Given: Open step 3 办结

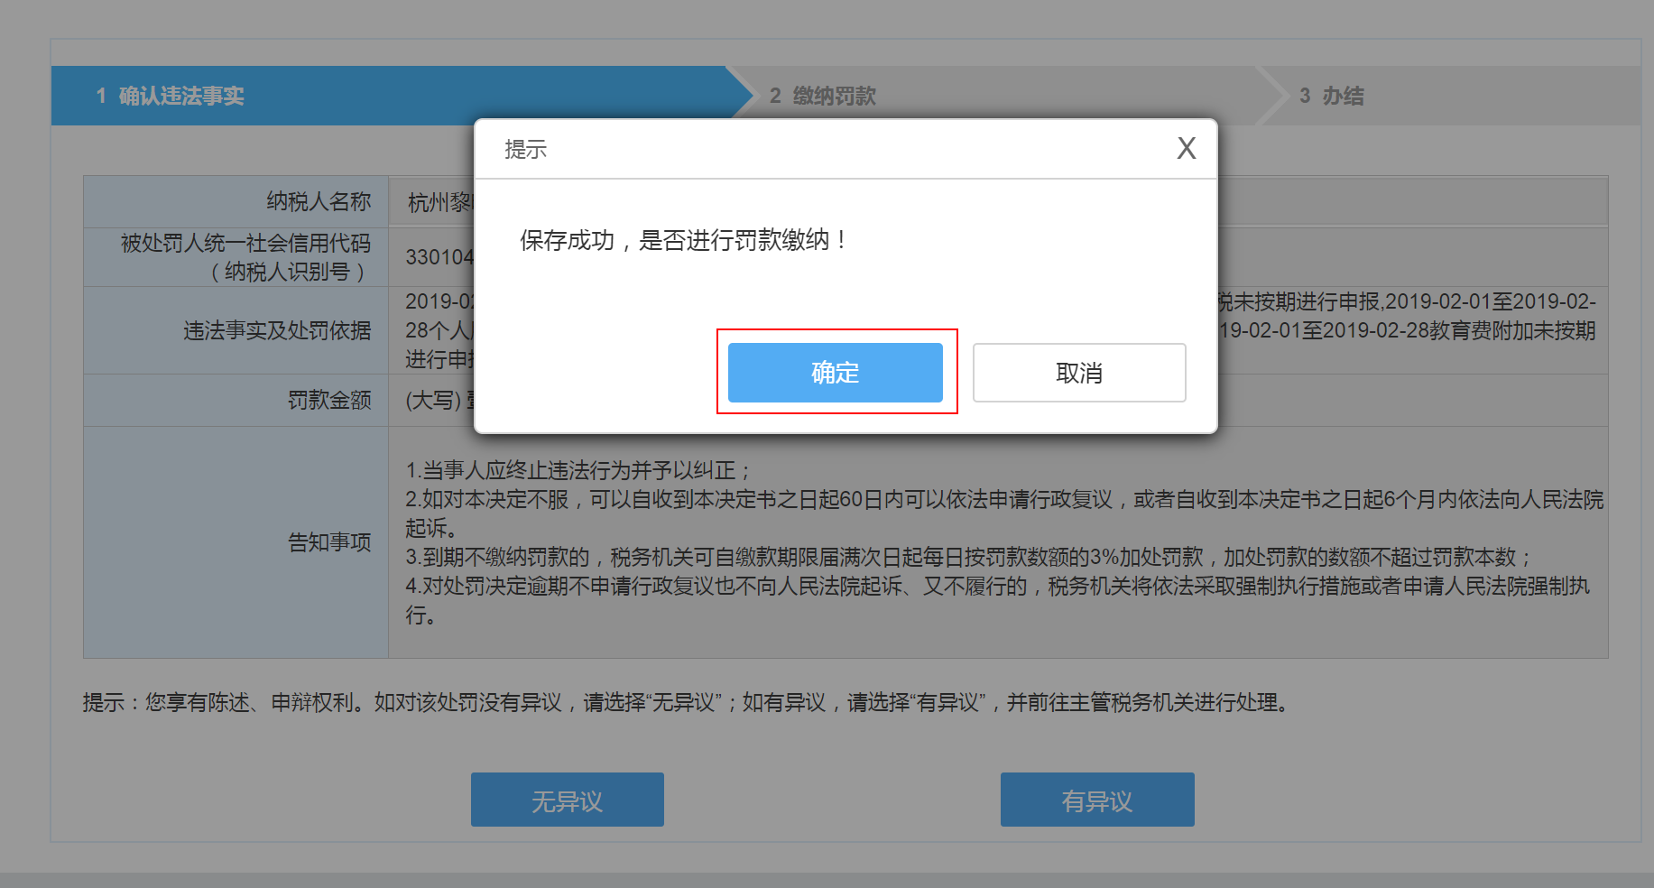Looking at the screenshot, I should pyautogui.click(x=1332, y=96).
